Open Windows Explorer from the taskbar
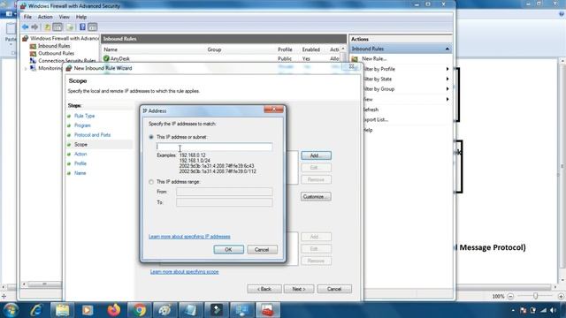 (62, 310)
